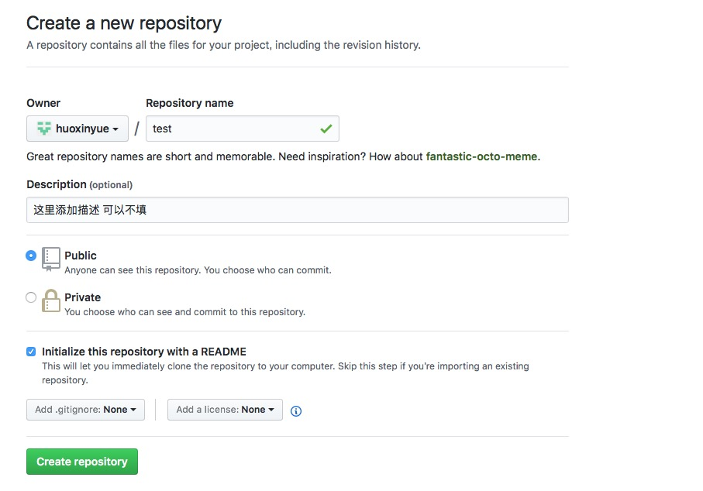
Task: Click the Repository name label
Action: point(189,103)
